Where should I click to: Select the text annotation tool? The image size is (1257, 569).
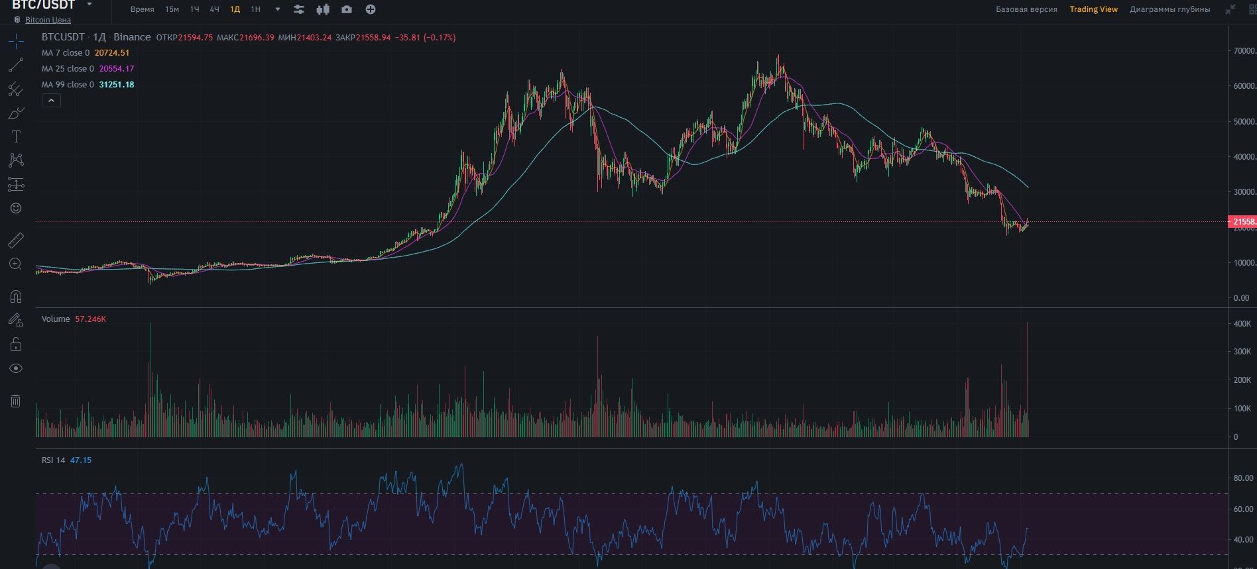click(16, 137)
